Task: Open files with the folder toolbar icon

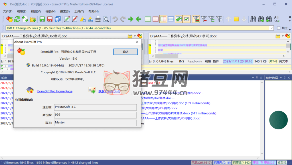Action: pyautogui.click(x=33, y=19)
